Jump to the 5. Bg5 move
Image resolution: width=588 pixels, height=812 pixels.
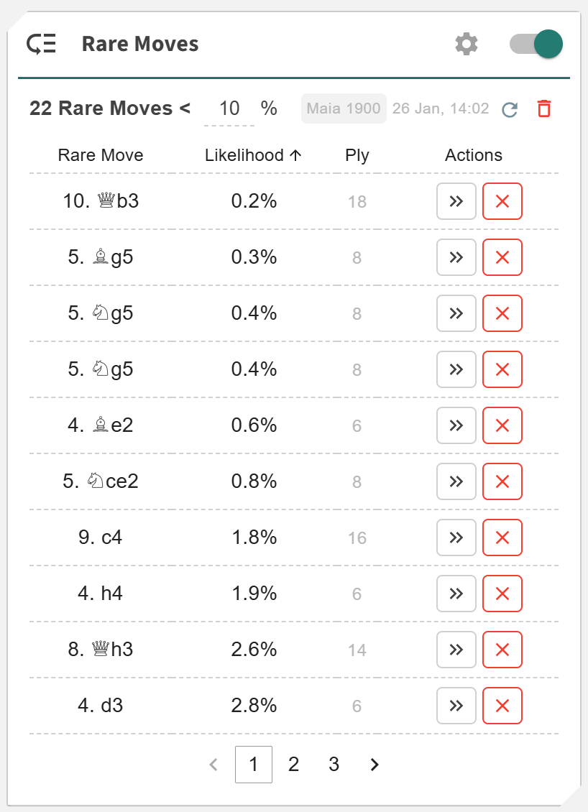(x=456, y=257)
